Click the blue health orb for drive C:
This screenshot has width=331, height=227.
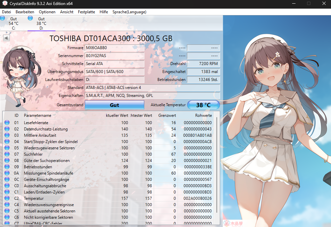click(3, 18)
